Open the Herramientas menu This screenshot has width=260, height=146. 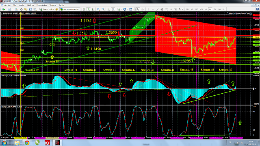click(41, 5)
